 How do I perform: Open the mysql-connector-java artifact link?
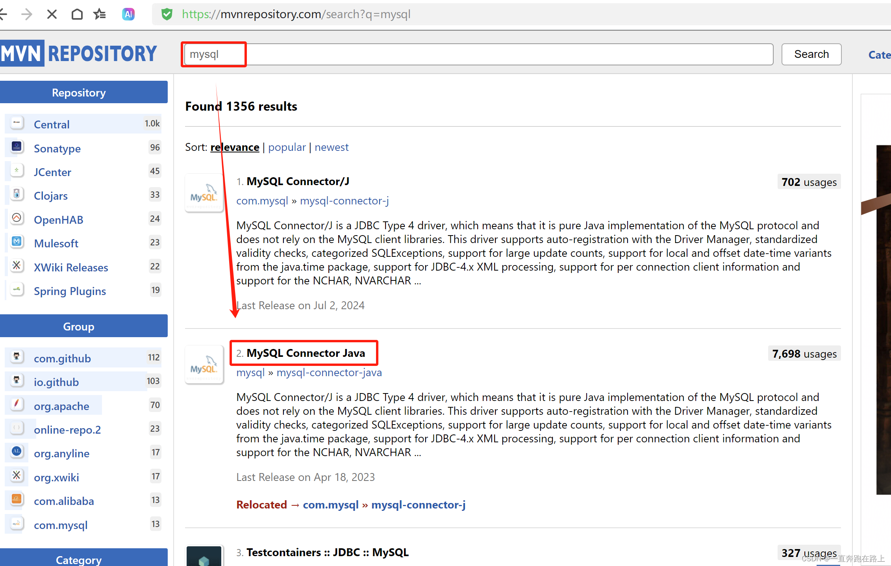coord(329,373)
